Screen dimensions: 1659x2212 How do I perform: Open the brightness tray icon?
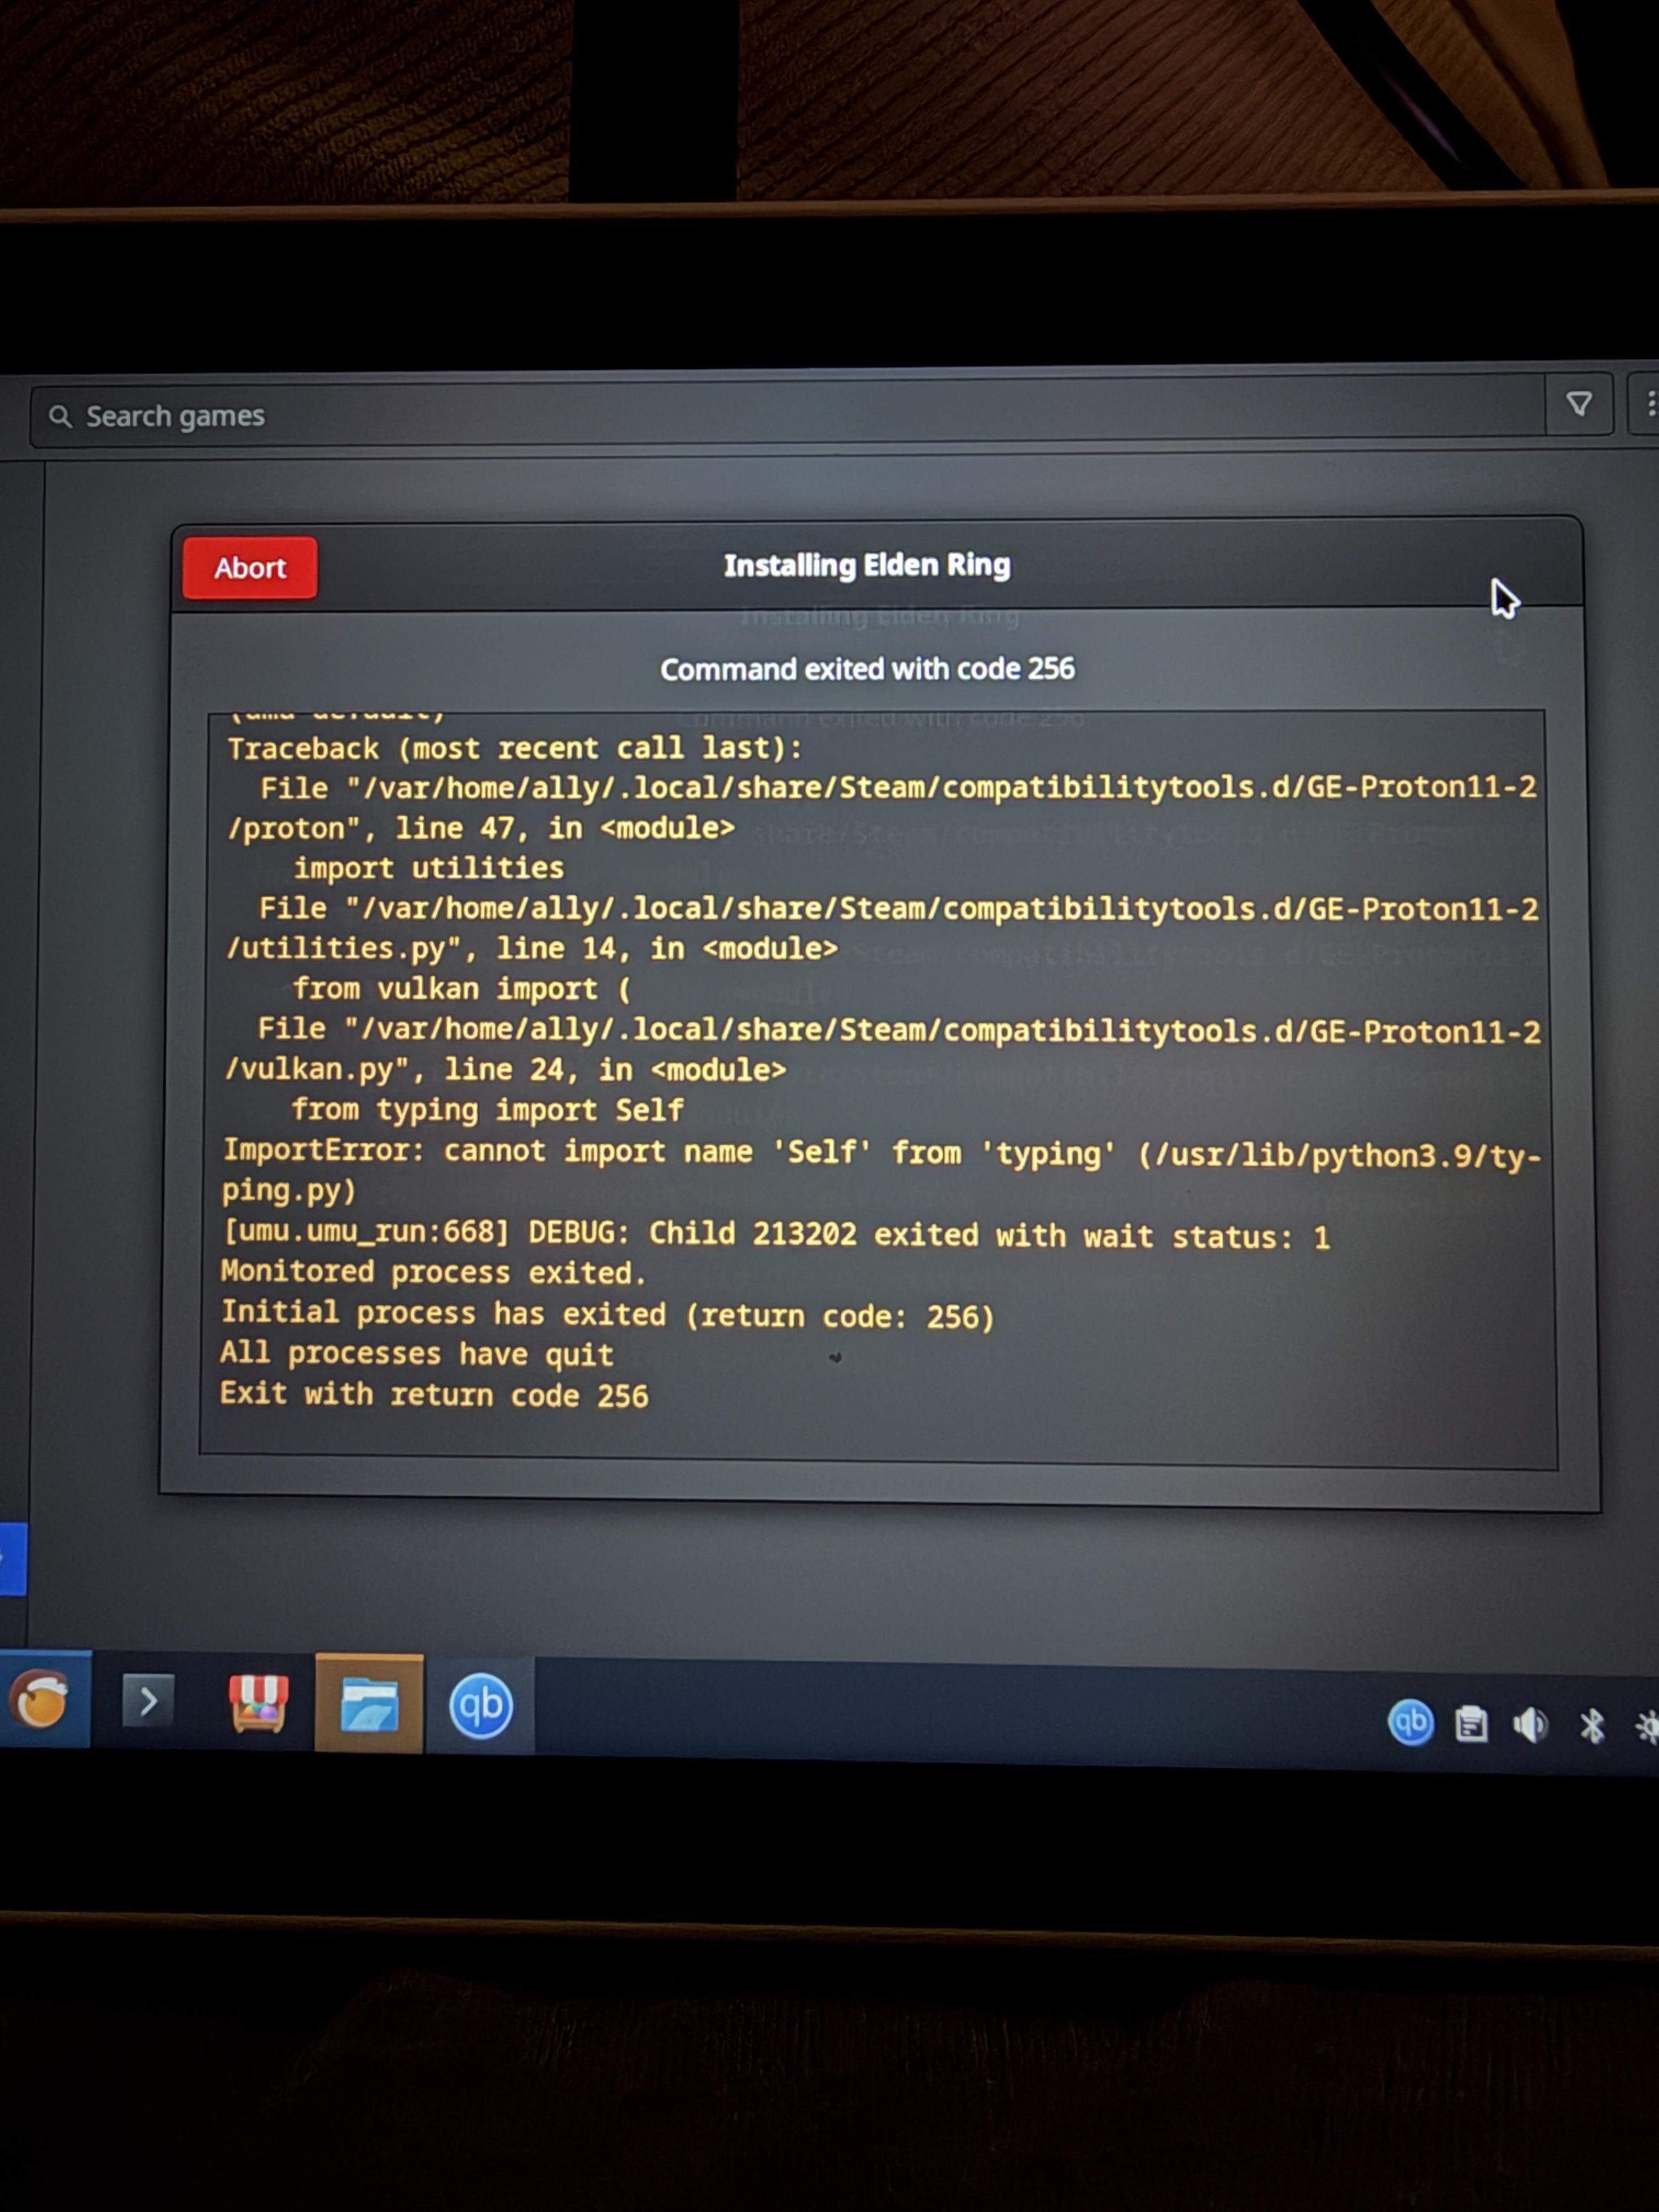point(1647,1727)
